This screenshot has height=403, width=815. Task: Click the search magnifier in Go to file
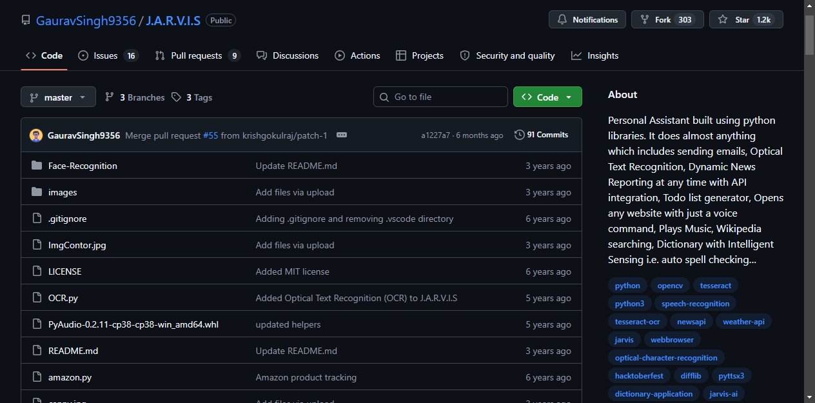[x=385, y=97]
